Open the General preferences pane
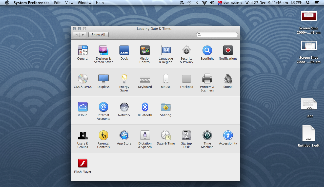The image size is (324, 187). click(x=83, y=51)
